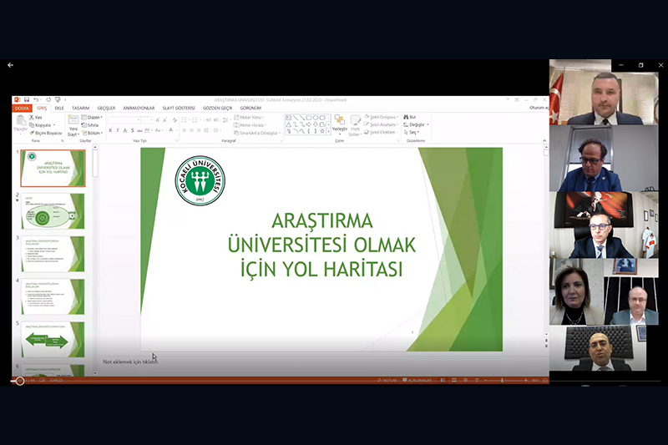Toggle the AÇIKLAMALAR comments pane
The height and width of the screenshot is (445, 668).
[x=417, y=380]
